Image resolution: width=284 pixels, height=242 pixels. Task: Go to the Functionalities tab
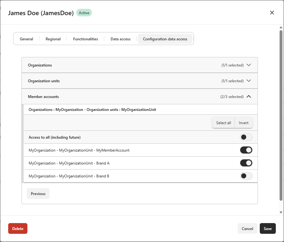pos(86,39)
